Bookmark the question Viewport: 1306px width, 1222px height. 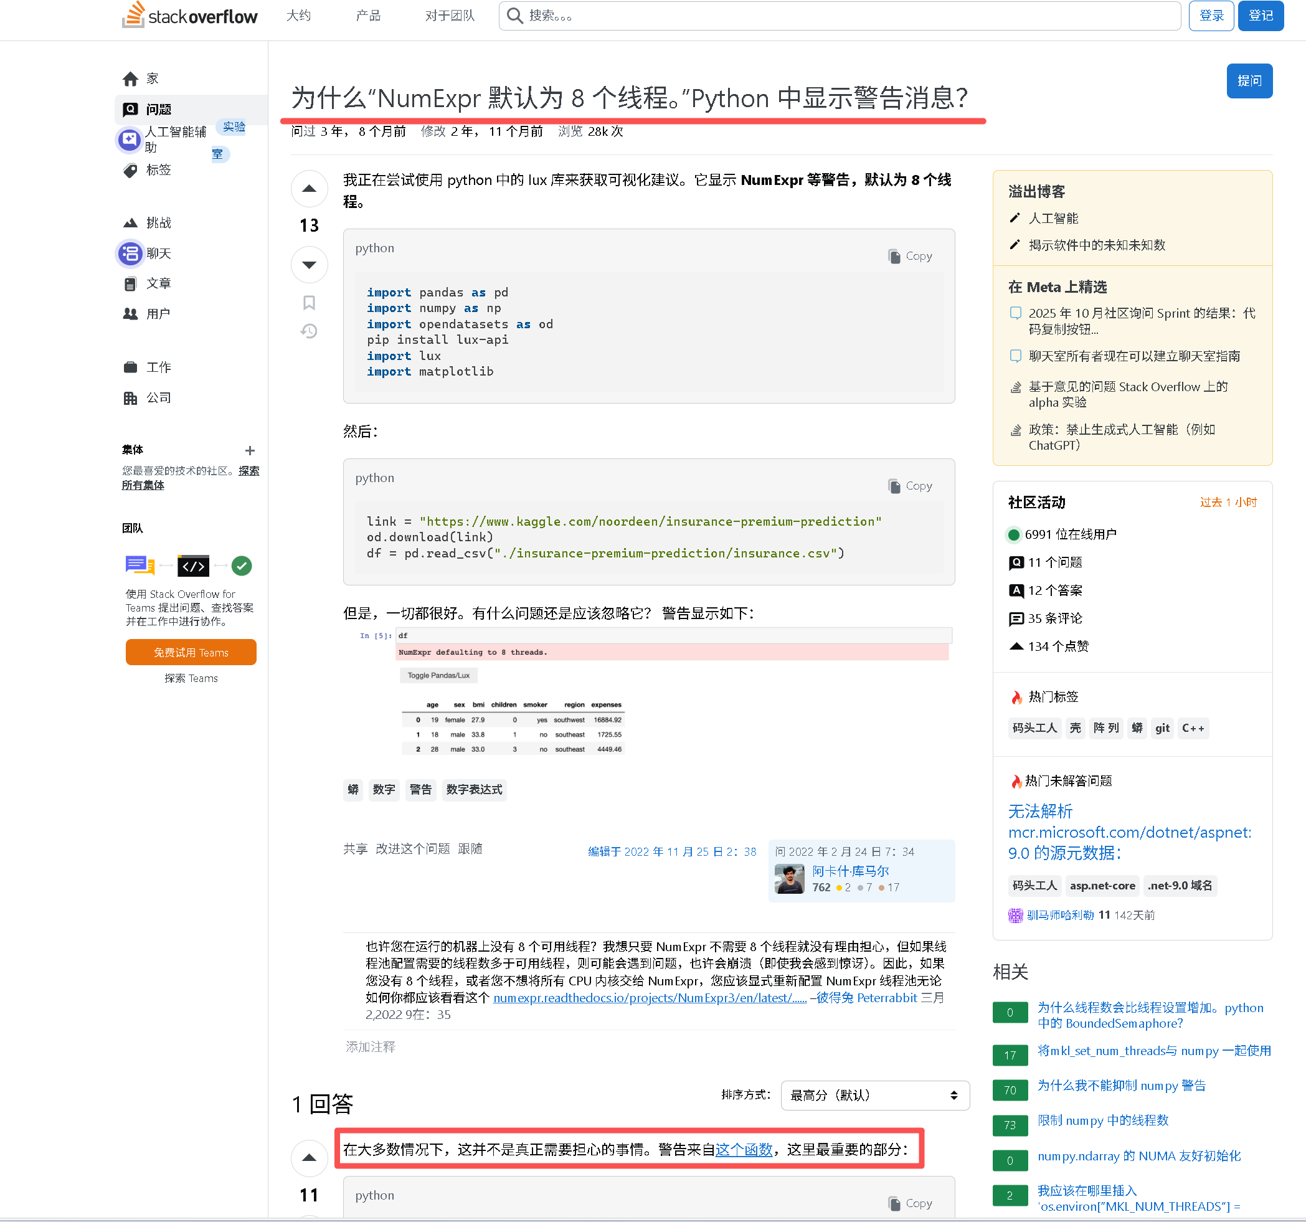click(x=309, y=302)
